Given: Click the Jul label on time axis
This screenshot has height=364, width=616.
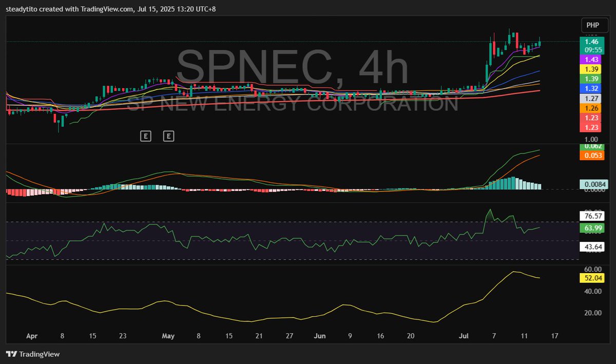Looking at the screenshot, I should [x=465, y=336].
